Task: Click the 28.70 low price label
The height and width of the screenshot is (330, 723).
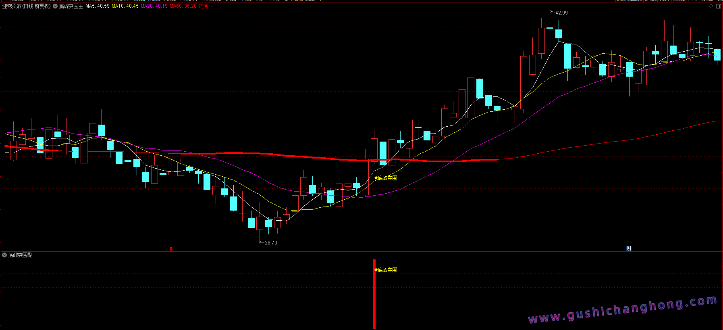Action: tap(271, 243)
